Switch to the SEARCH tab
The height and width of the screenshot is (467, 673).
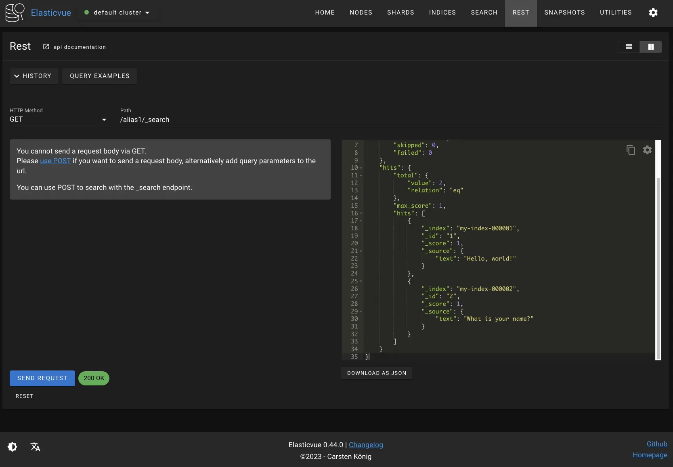484,13
